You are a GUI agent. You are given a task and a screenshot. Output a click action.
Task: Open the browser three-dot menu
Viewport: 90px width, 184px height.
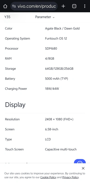[x=84, y=6]
